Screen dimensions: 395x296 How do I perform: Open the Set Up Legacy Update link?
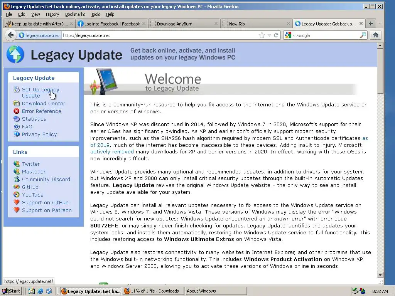click(41, 92)
